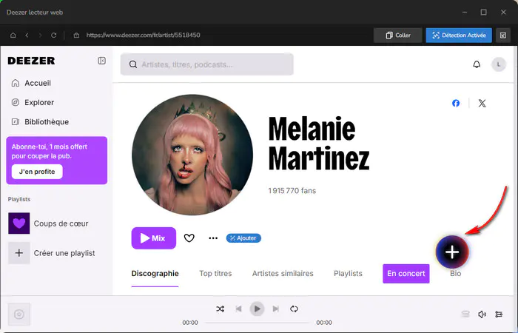518x333 pixels.
Task: Toggle shuffle playback
Action: [x=220, y=309]
